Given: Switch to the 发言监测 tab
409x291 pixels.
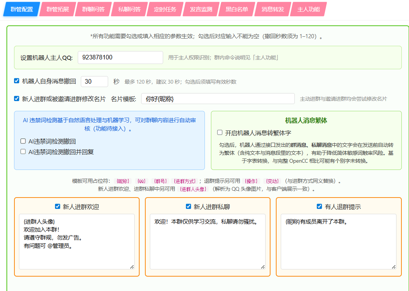Looking at the screenshot, I should click(x=200, y=9).
